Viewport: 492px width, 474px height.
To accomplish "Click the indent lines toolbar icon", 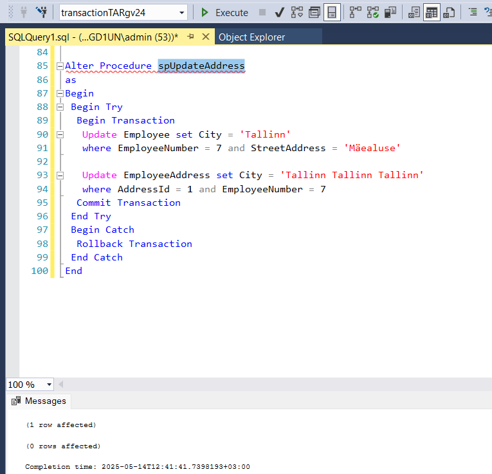I will pyautogui.click(x=473, y=13).
